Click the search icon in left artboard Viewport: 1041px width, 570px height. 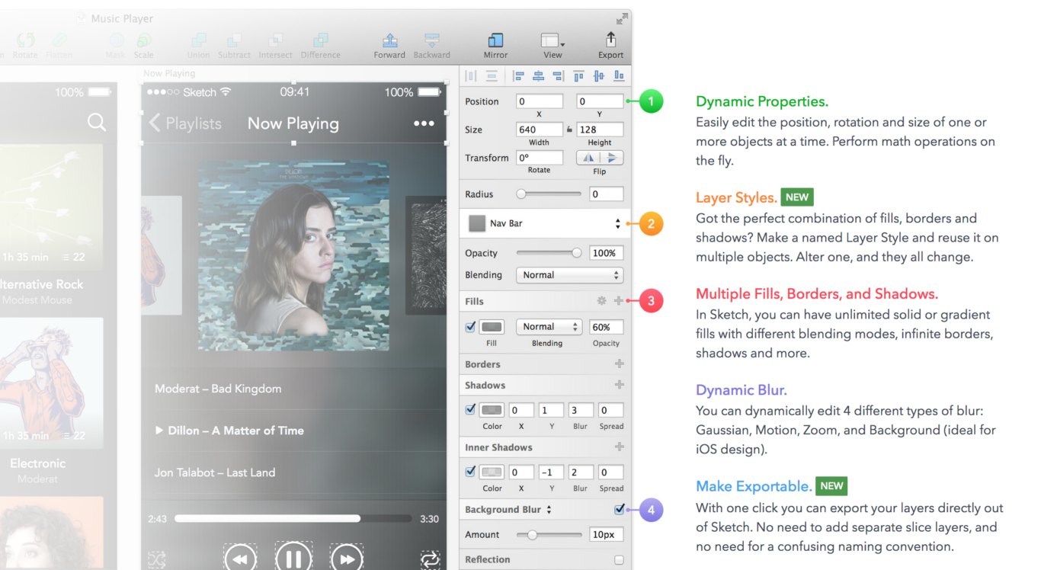[96, 122]
